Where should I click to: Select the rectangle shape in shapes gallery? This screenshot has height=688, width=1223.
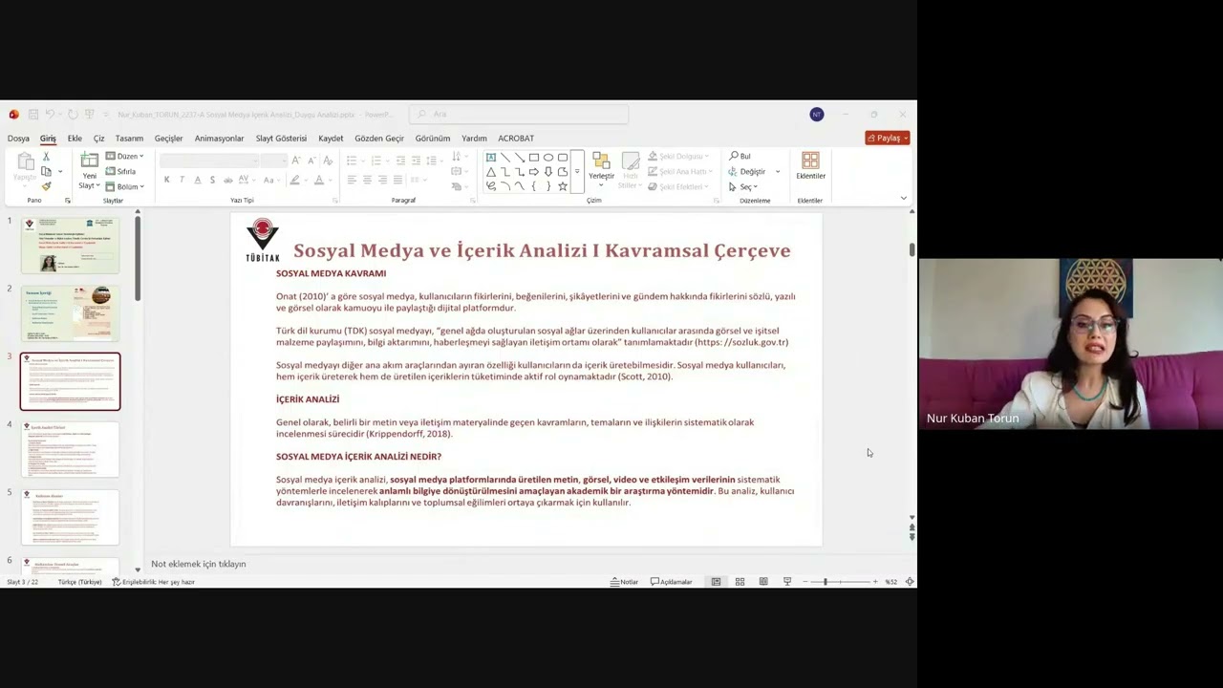coord(534,158)
